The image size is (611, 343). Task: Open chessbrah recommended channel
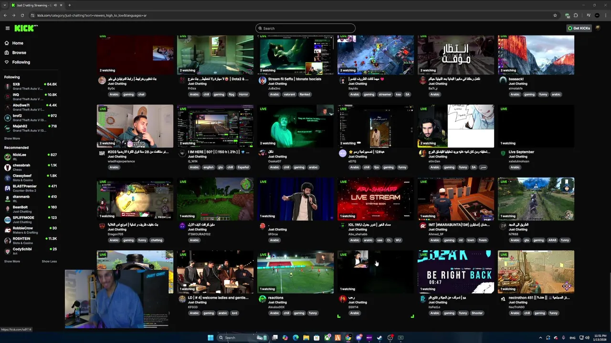click(31, 167)
